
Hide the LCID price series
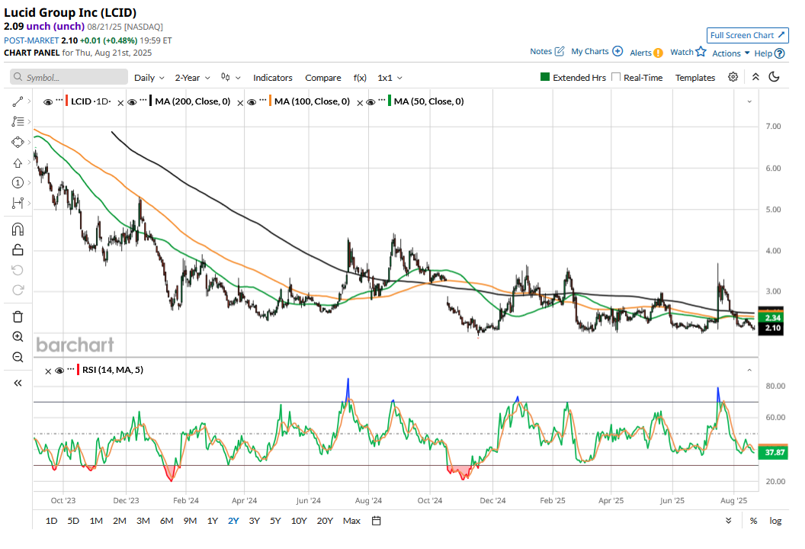click(48, 102)
